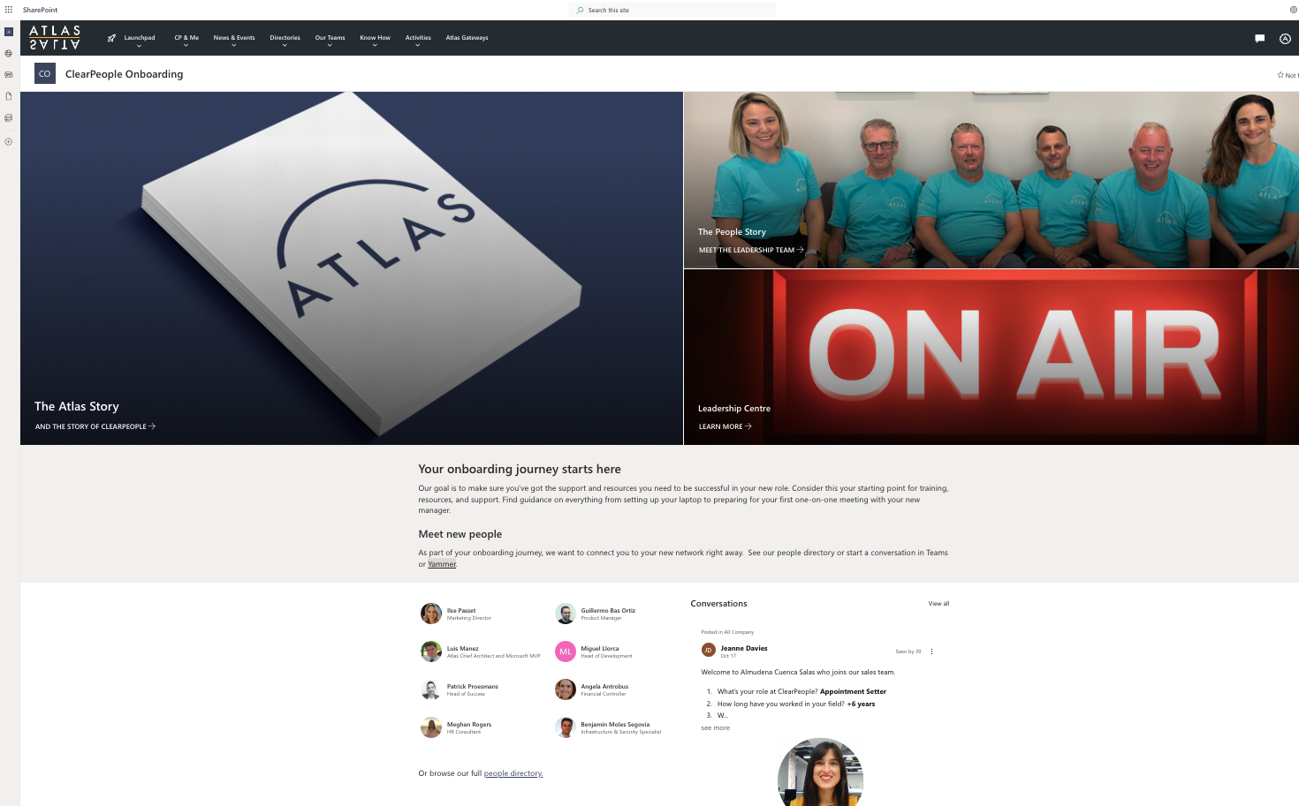1299x806 pixels.
Task: Click the Search this site field
Action: [x=672, y=10]
